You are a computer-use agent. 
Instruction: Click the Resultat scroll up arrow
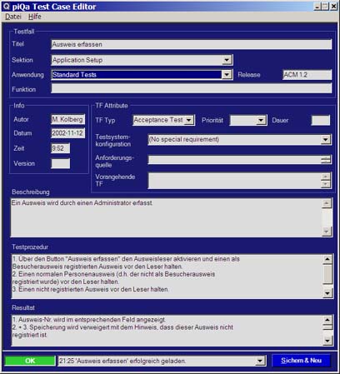327,320
